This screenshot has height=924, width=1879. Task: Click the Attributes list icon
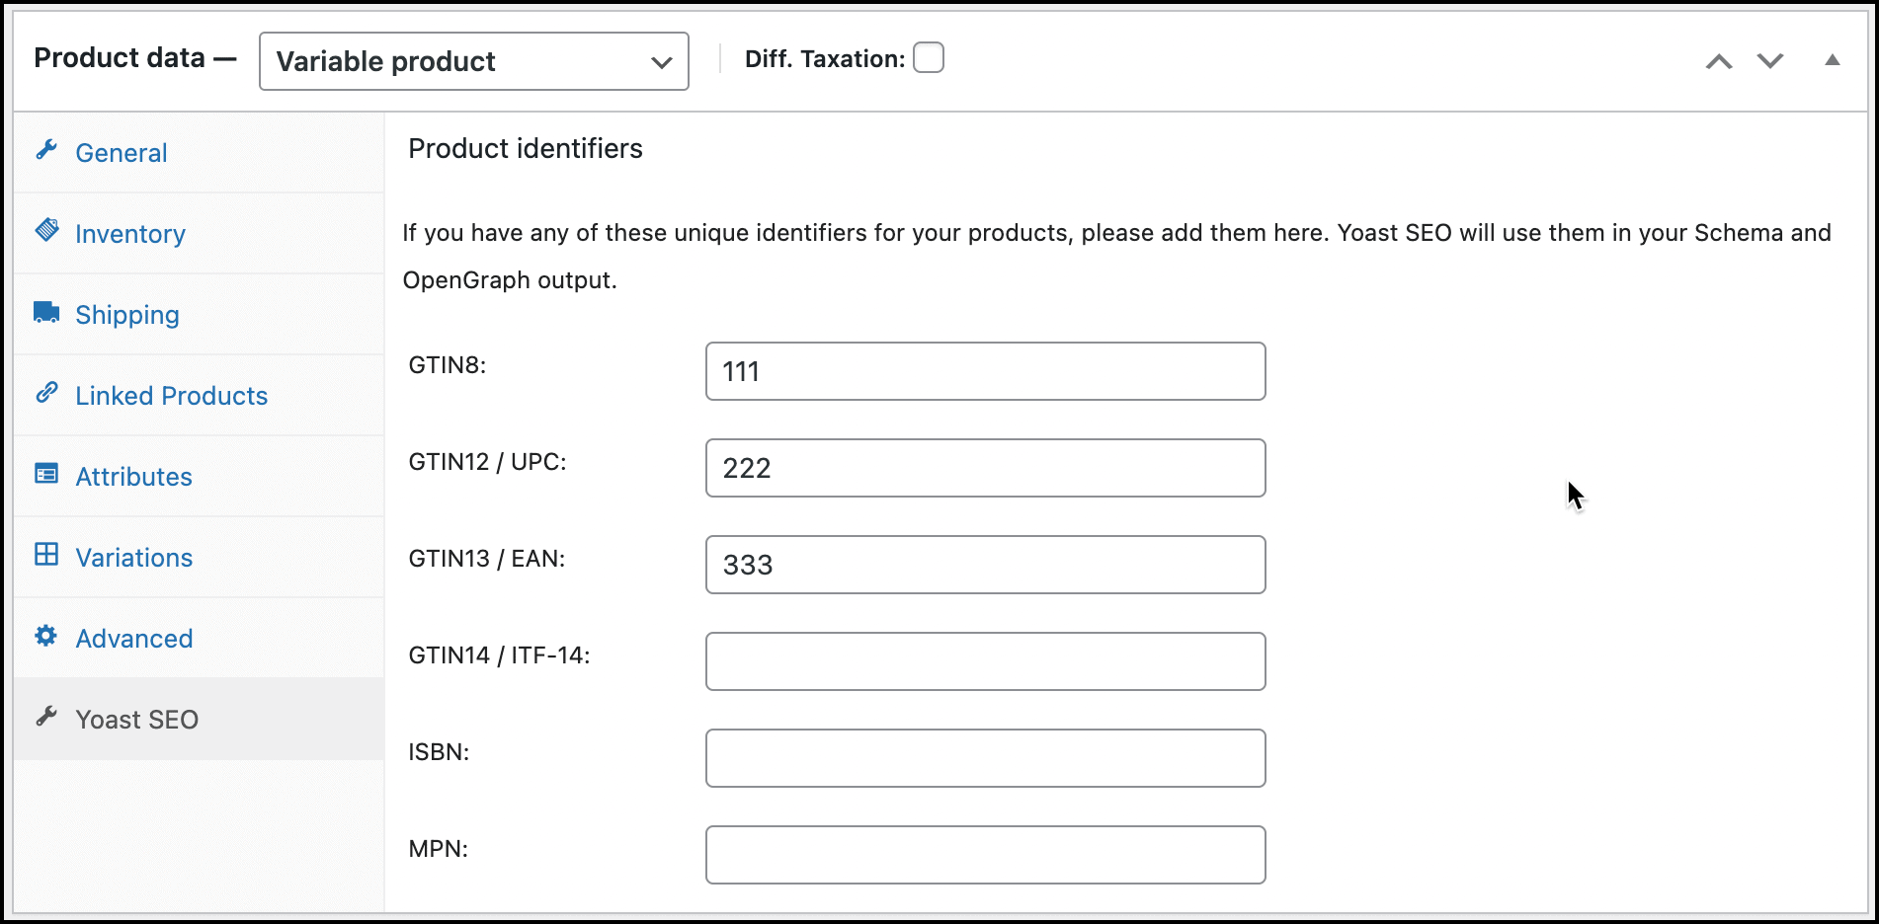click(x=46, y=474)
